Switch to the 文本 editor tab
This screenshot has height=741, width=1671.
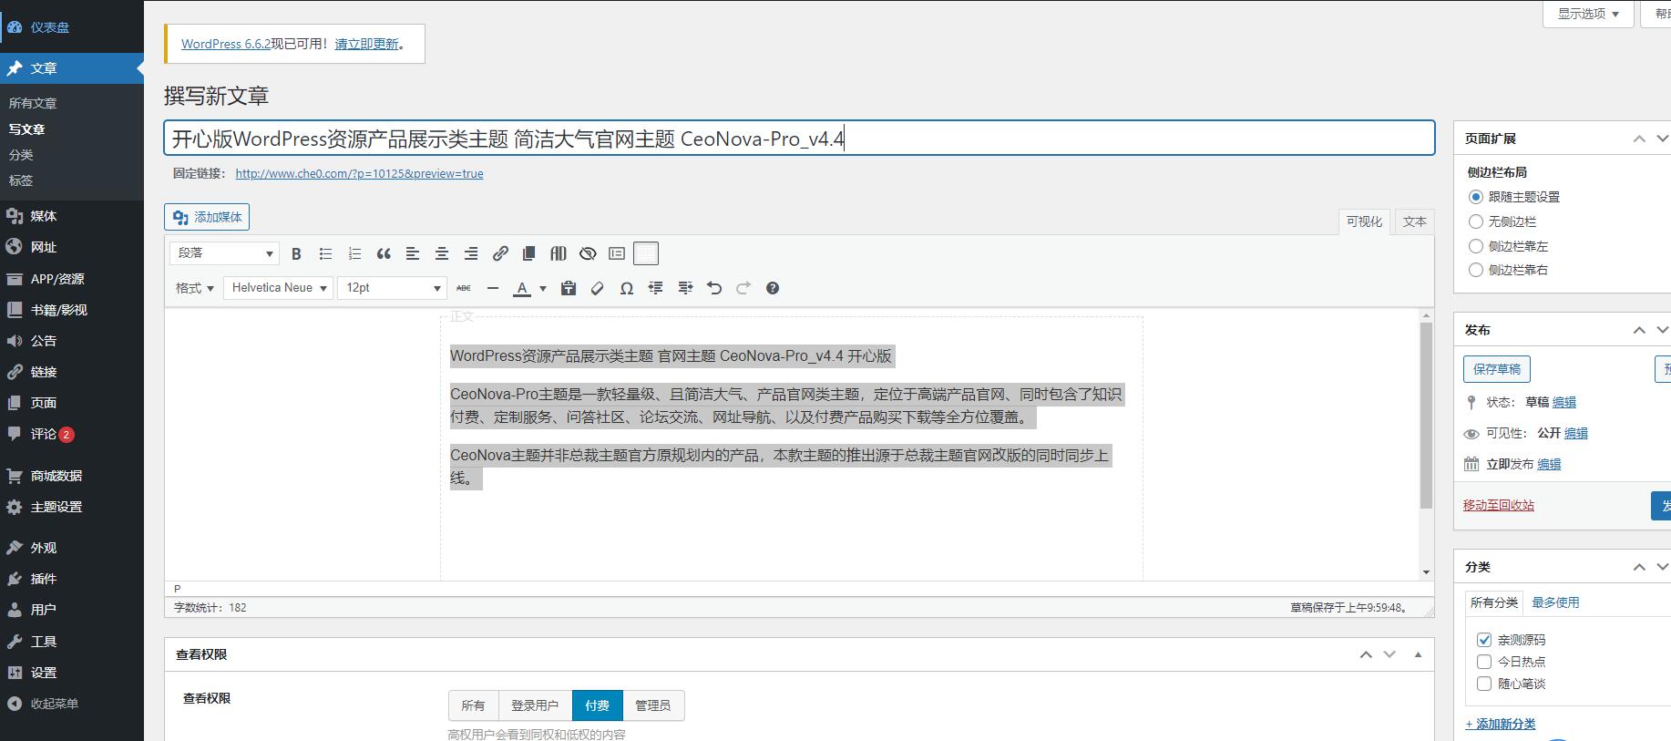click(x=1415, y=221)
